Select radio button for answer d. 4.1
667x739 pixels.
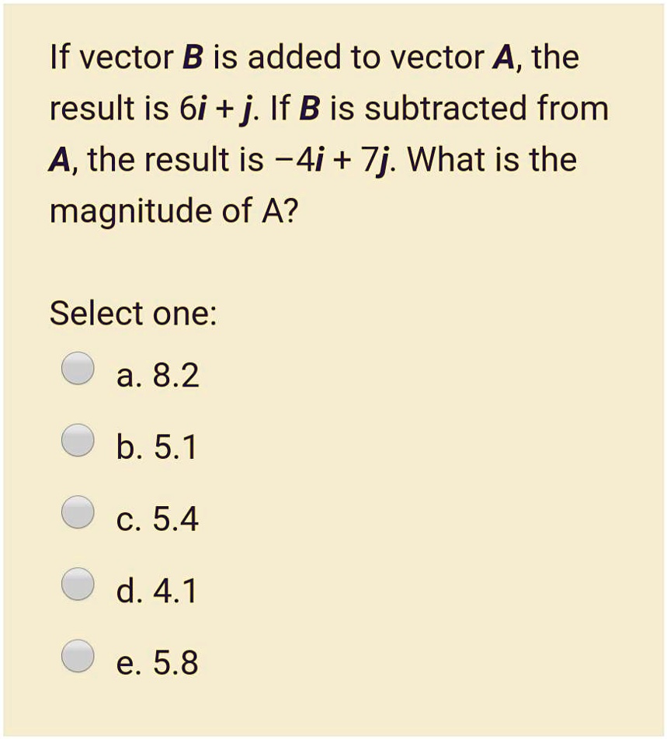pyautogui.click(x=77, y=584)
